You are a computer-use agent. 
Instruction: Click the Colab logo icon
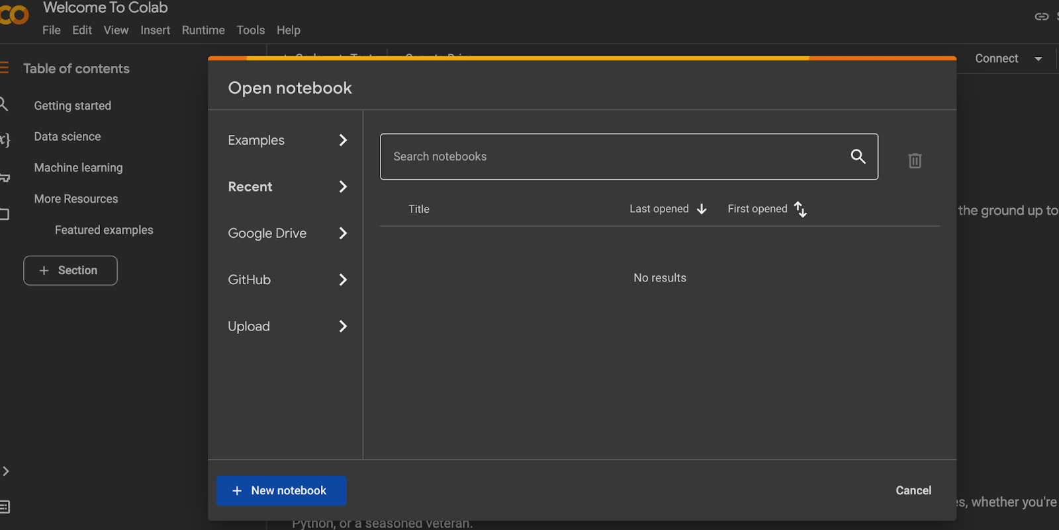[x=15, y=15]
